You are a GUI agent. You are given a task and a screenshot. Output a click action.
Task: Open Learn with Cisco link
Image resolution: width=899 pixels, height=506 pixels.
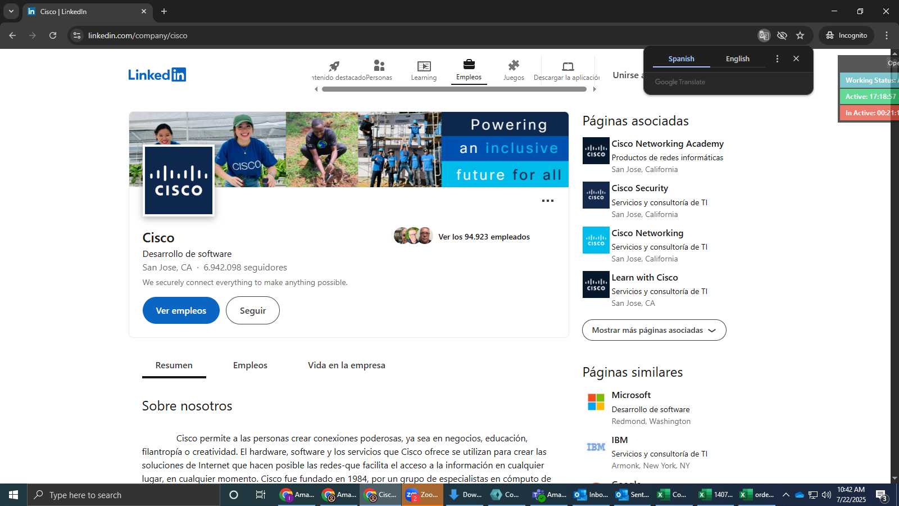(644, 278)
